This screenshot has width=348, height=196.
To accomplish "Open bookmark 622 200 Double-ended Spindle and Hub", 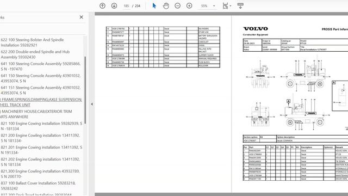I will (x=35, y=54).
